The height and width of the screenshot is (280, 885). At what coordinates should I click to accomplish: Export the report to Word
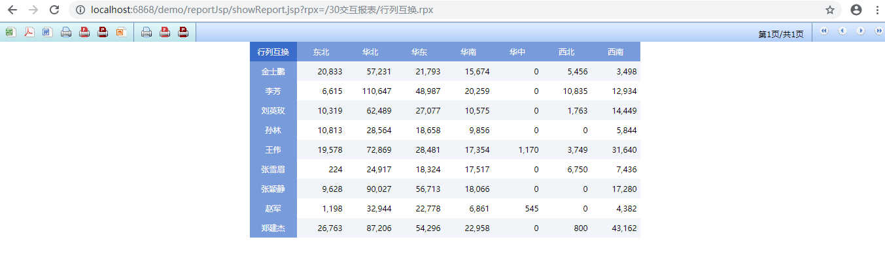tap(47, 32)
